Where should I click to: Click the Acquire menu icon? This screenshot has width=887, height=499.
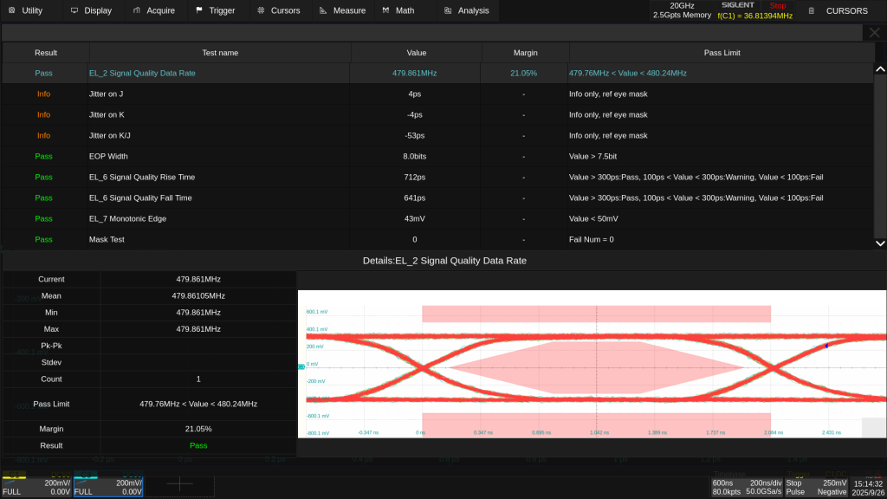click(138, 10)
